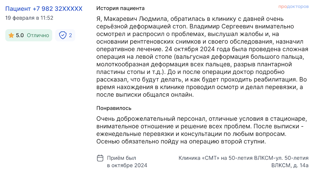The width and height of the screenshot is (314, 174).
Task: Click the sentence starting Очень доброжелательный персонал
Action: [202, 123]
